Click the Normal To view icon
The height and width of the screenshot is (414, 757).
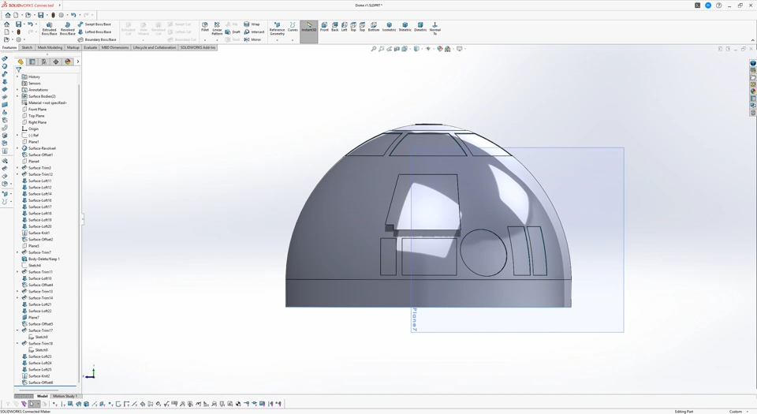tap(435, 28)
